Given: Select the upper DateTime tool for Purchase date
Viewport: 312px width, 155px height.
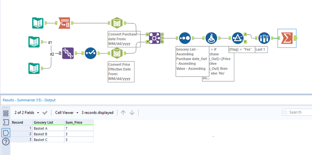Looking at the screenshot, I should [x=117, y=23].
